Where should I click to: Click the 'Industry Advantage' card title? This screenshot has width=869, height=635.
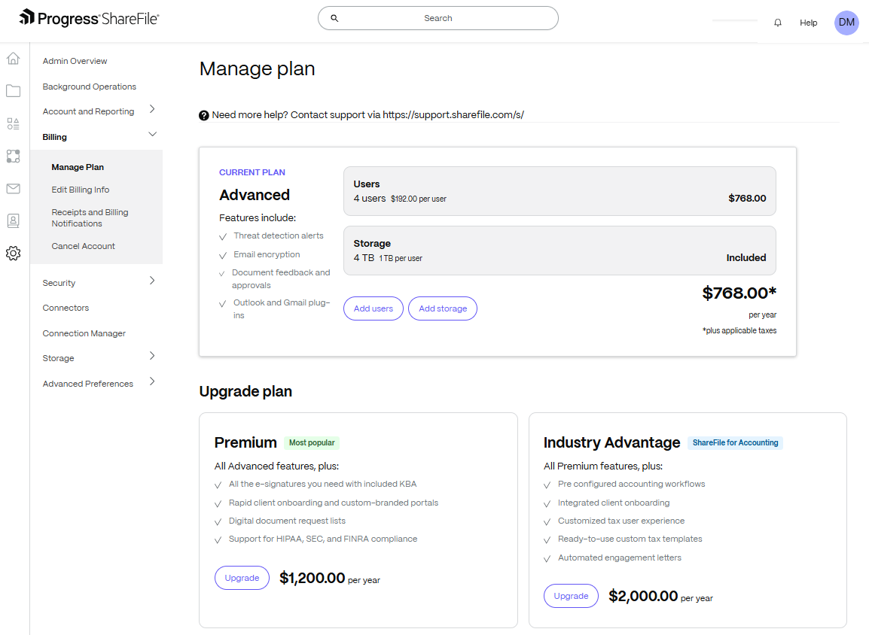click(612, 443)
